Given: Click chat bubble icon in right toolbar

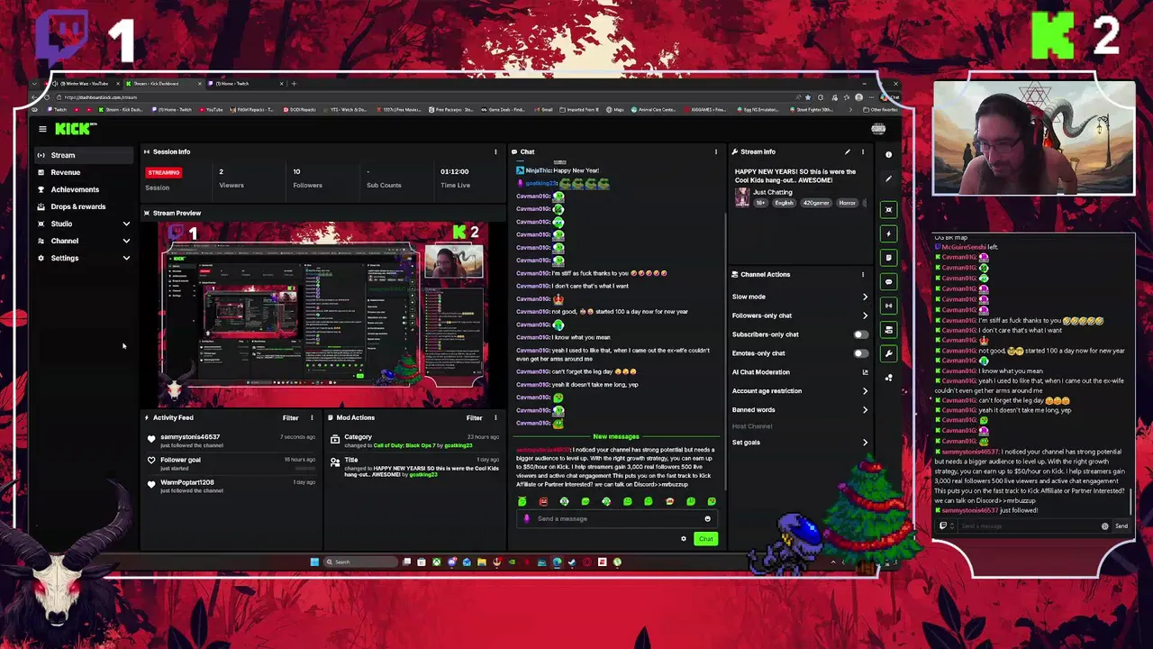Looking at the screenshot, I should (x=888, y=281).
